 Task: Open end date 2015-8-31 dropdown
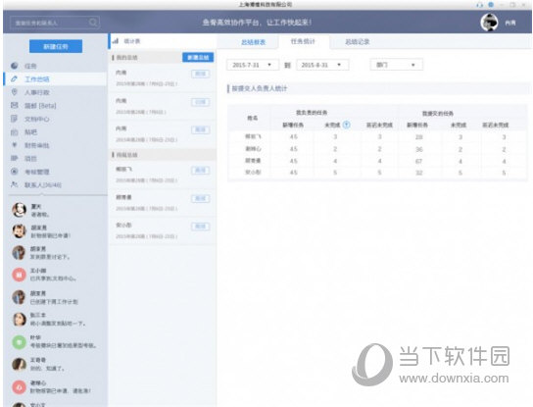[x=322, y=65]
